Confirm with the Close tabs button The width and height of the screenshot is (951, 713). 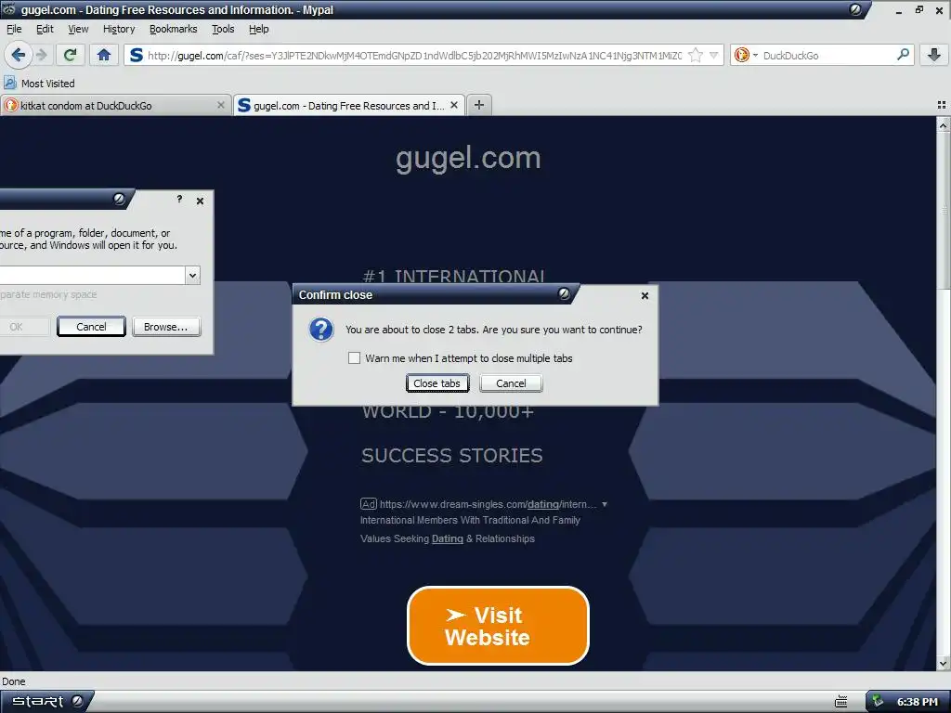[437, 383]
